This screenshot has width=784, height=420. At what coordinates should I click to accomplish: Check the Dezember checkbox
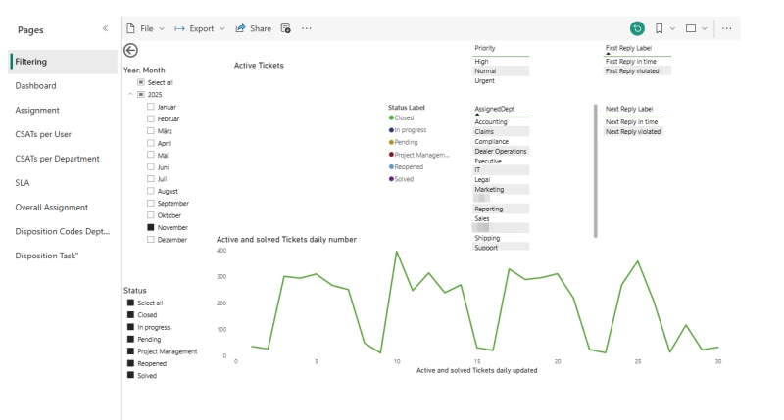click(151, 239)
